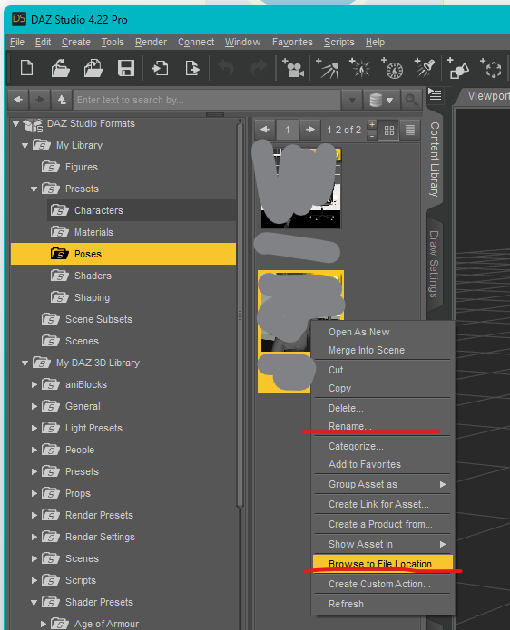Collapse the Presets folder under My Library

tap(34, 189)
